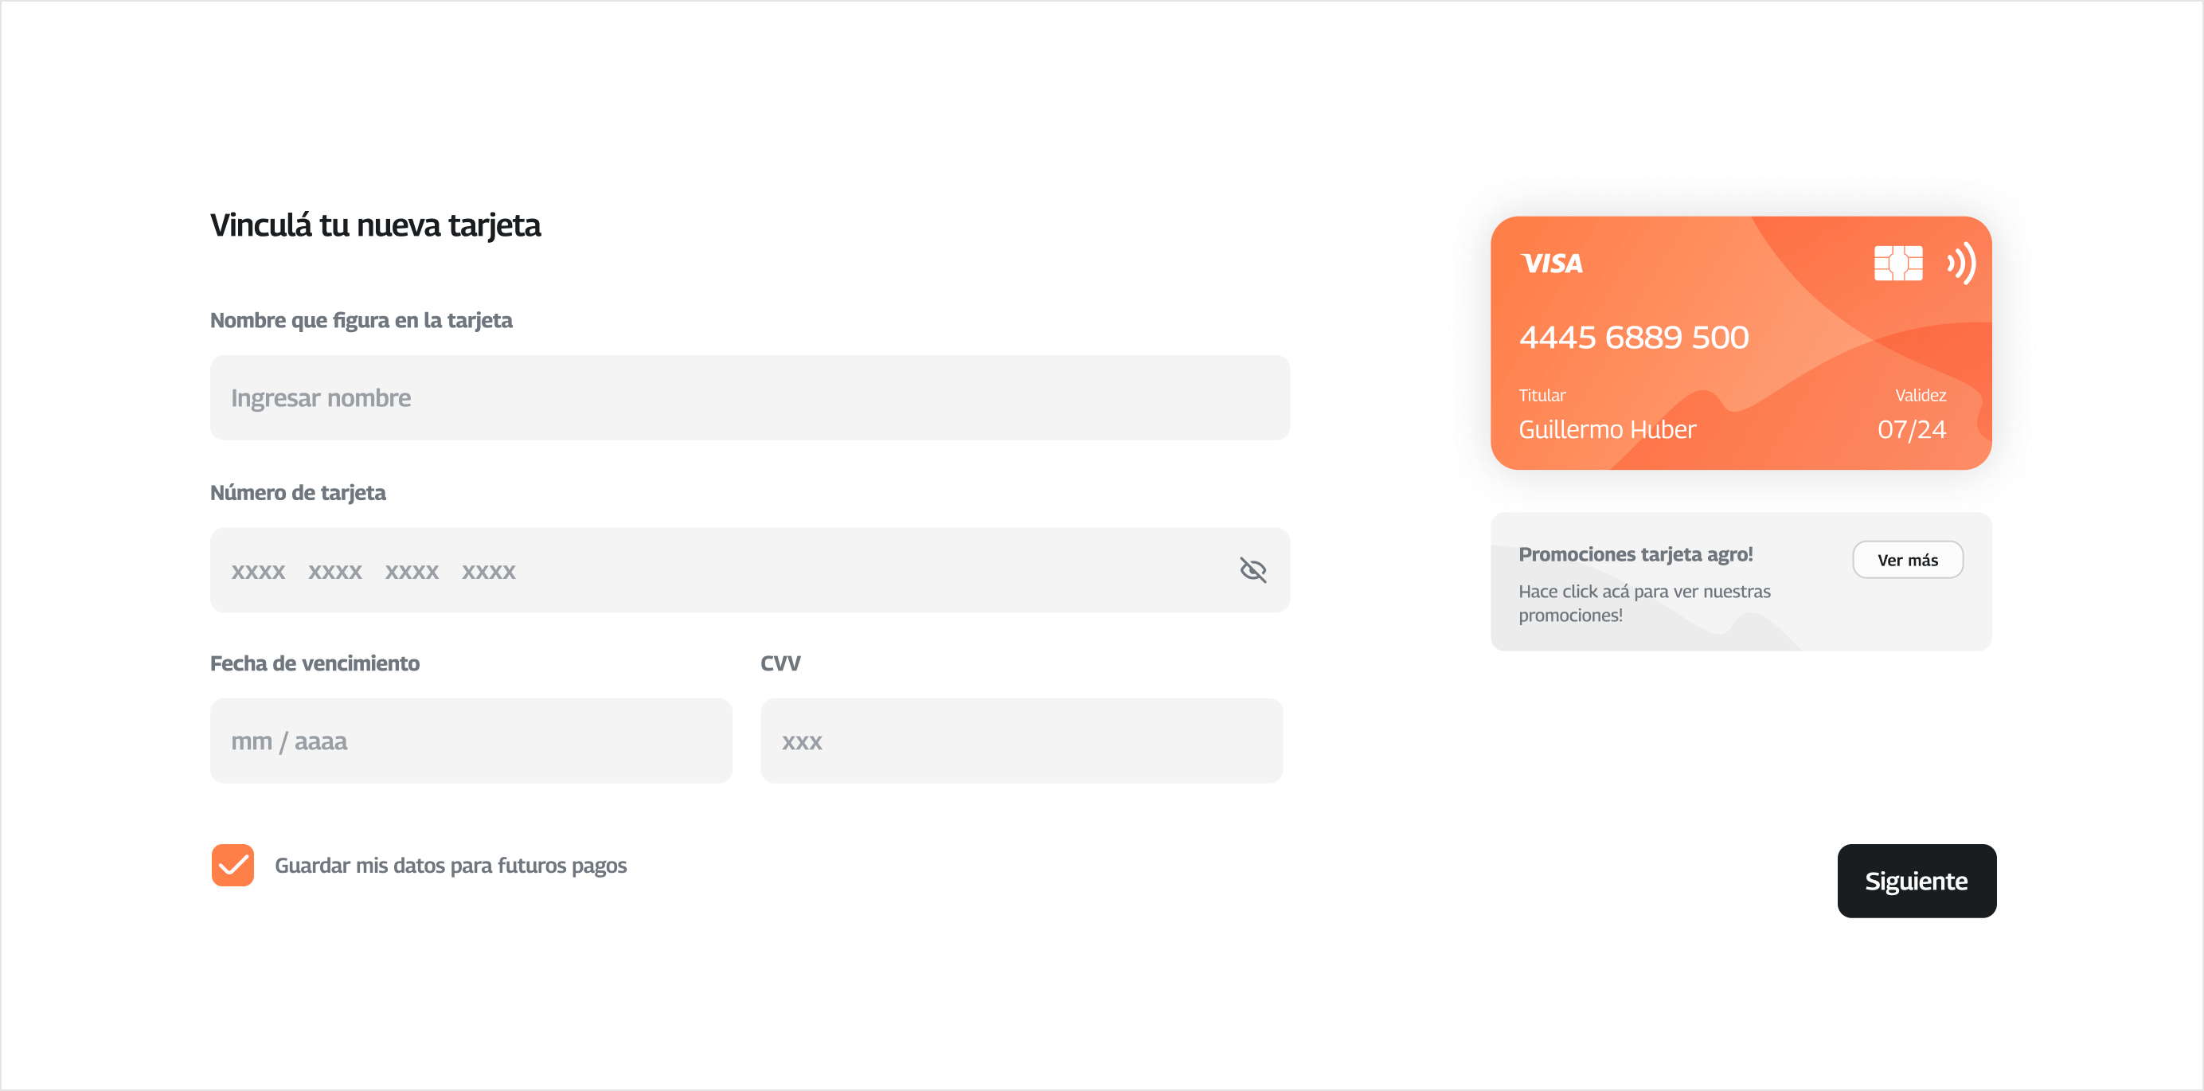Uncheck Guardar mis datos para futuros pagos
Image resolution: width=2204 pixels, height=1091 pixels.
pos(233,865)
